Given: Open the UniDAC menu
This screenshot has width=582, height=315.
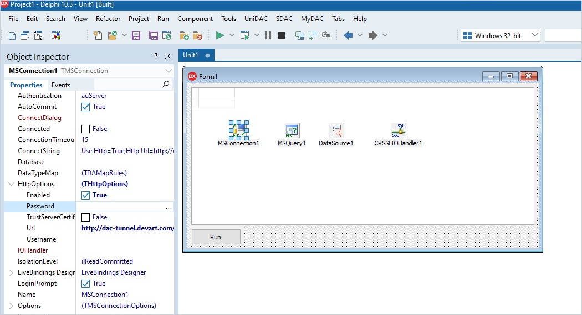Looking at the screenshot, I should tap(256, 18).
